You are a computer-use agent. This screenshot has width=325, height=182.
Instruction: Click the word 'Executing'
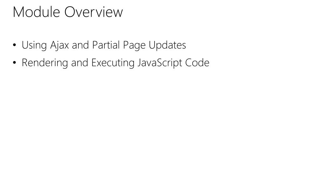(113, 63)
